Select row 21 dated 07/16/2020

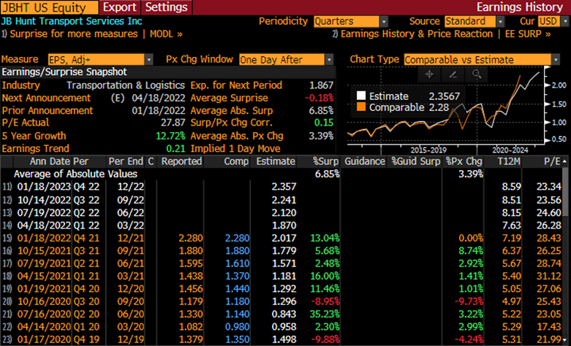pyautogui.click(x=281, y=315)
